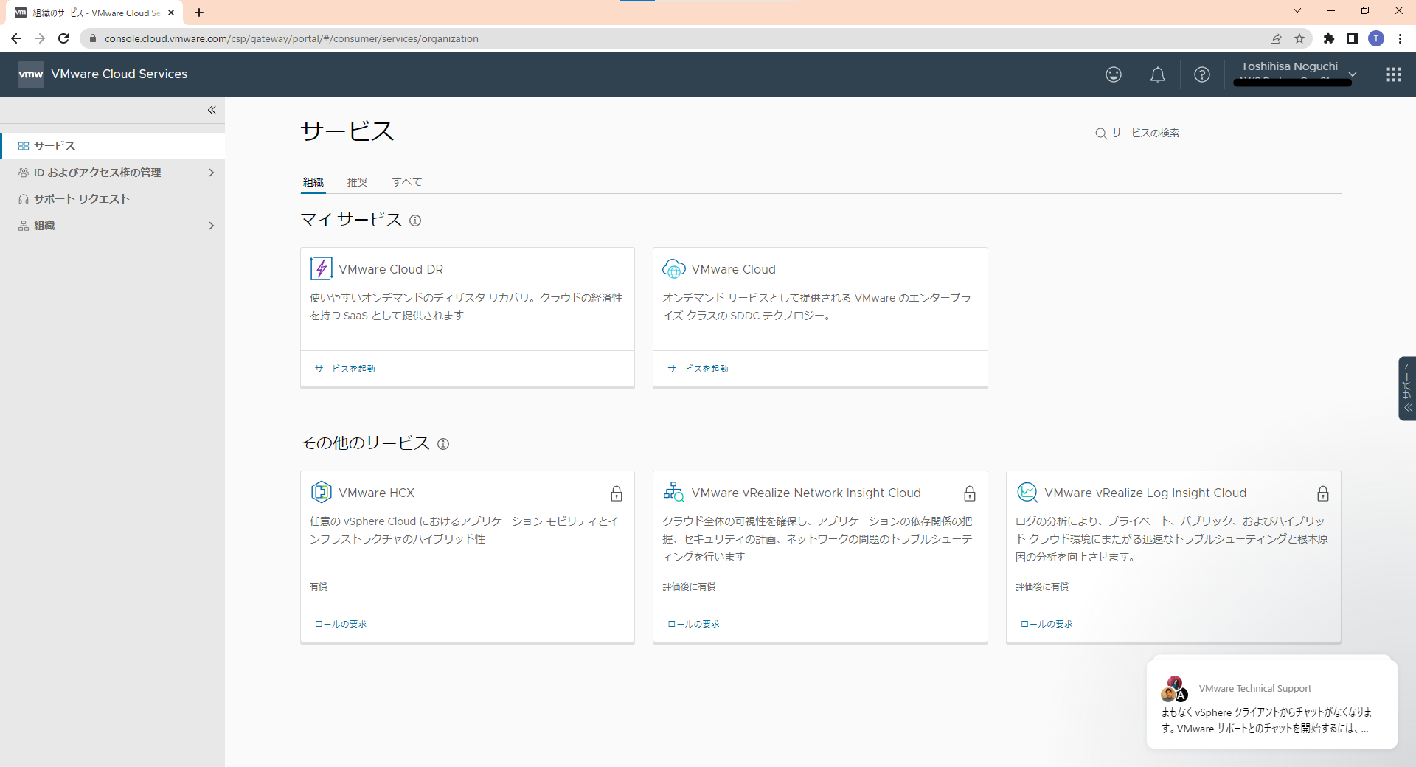1416x767 pixels.
Task: Request role for VMware HCX
Action: (x=341, y=624)
